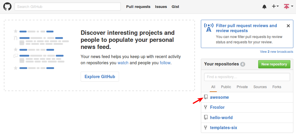View 2 new broadcasts link
This screenshot has height=135, width=296.
277,52
